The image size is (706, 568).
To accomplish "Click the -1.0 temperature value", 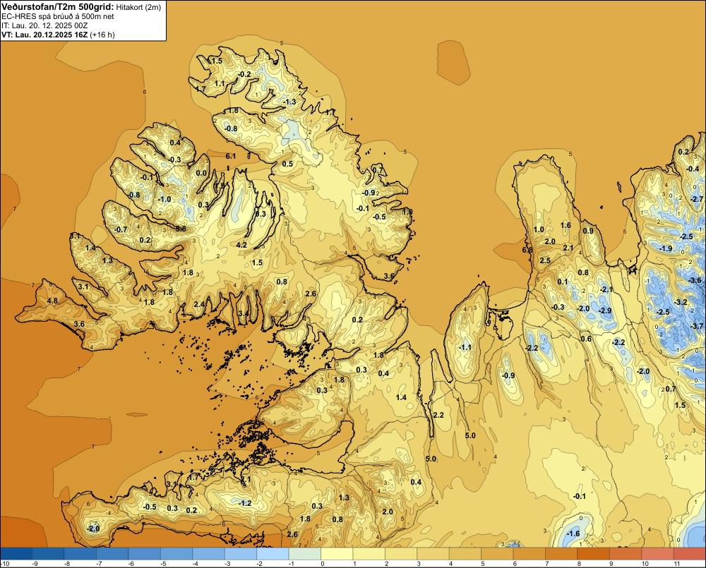I will coord(164,200).
